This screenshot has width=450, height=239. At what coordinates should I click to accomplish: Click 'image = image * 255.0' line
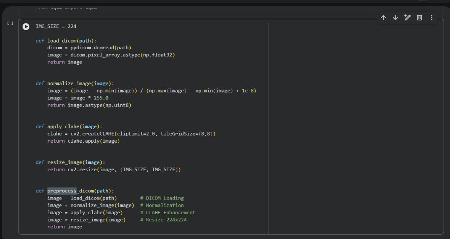[78, 98]
